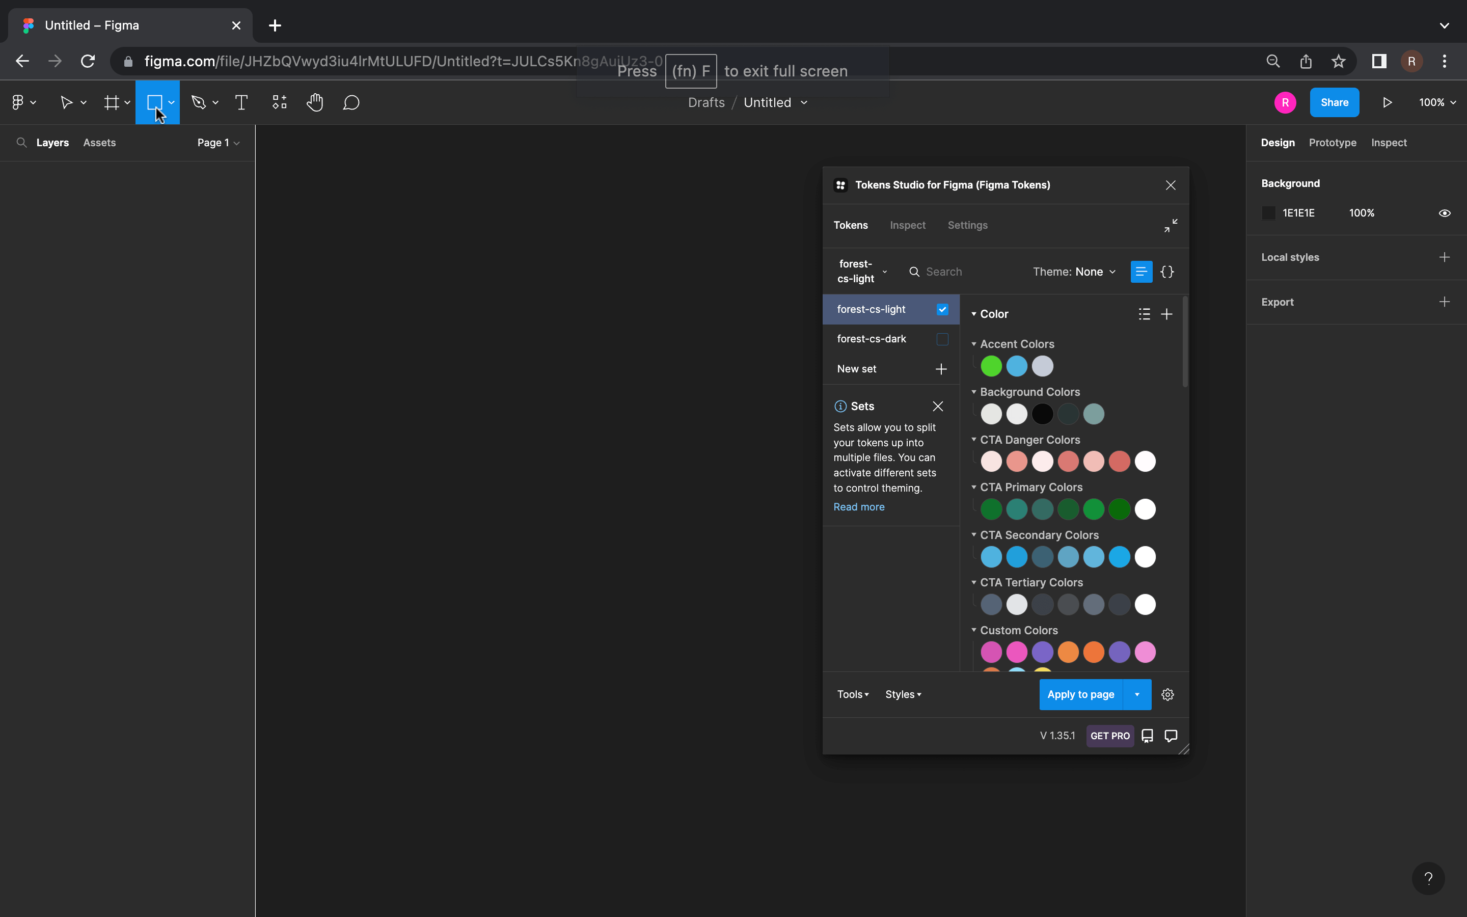Open the Resources components tool
The image size is (1467, 917).
tap(280, 102)
